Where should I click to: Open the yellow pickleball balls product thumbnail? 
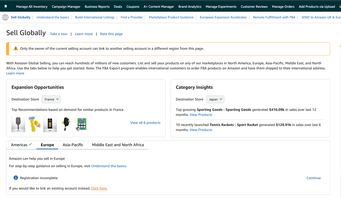[35, 124]
